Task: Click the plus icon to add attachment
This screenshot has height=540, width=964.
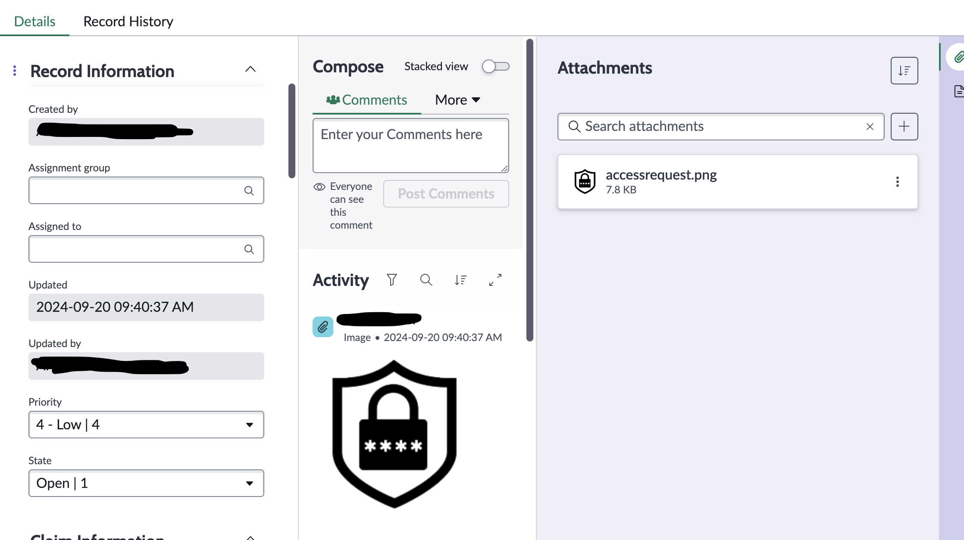Action: 904,127
